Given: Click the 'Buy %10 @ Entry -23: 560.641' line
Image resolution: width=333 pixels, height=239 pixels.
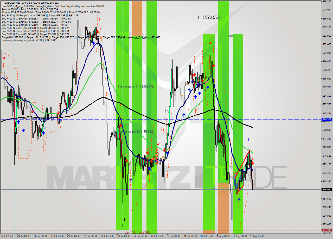Looking at the screenshot, I should 35,28.
